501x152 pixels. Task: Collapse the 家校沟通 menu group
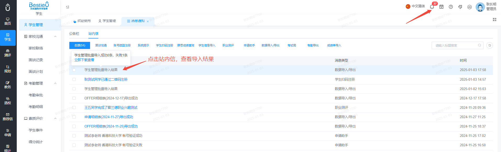point(55,36)
